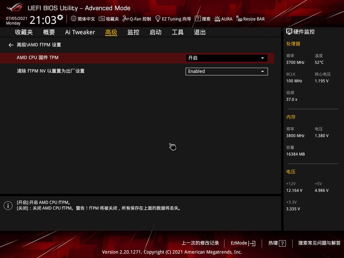Viewport: 344px width, 258px height.
Task: Switch to EzMode
Action: click(x=243, y=243)
